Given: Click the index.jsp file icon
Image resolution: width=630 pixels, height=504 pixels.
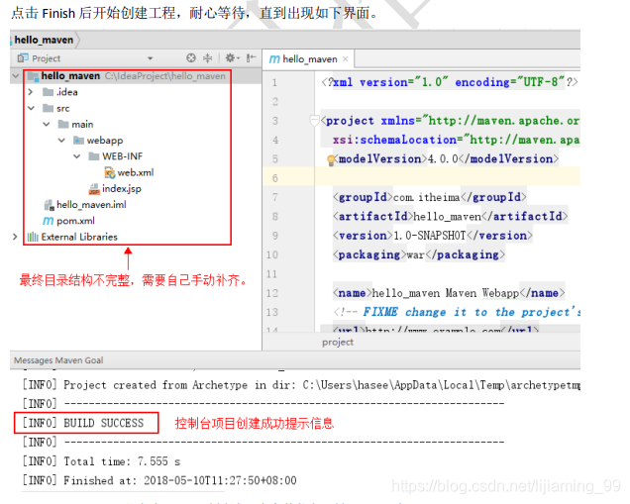Looking at the screenshot, I should pyautogui.click(x=94, y=189).
